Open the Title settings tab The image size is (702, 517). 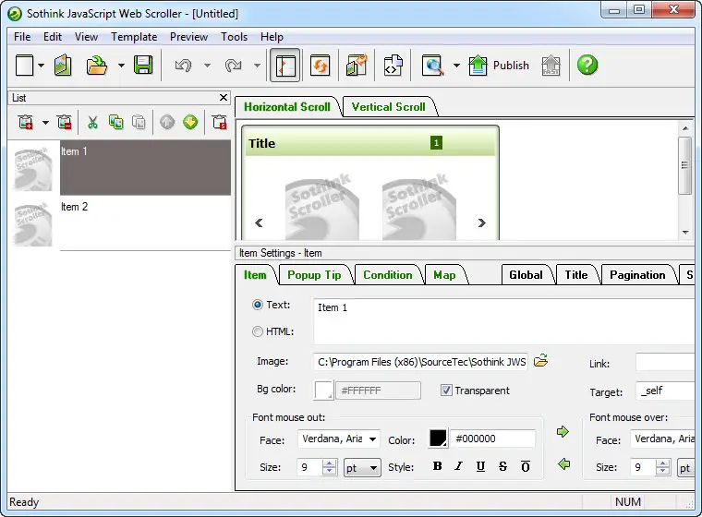click(576, 275)
